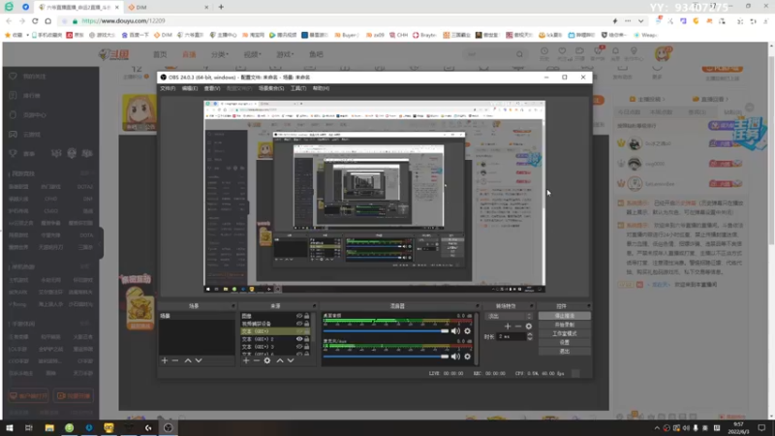Toggle visibility eye of first source row in OBS
The image size is (775, 436).
tap(299, 316)
